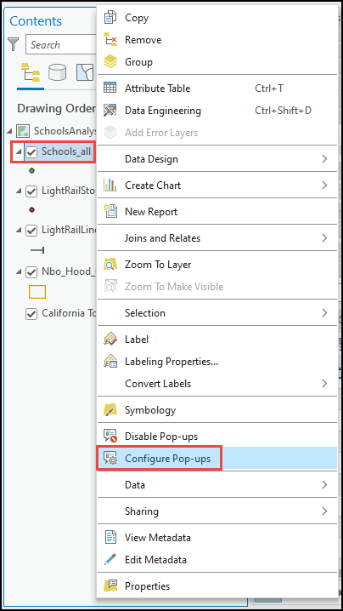Select List By Data Source cylinder icon

pos(57,72)
